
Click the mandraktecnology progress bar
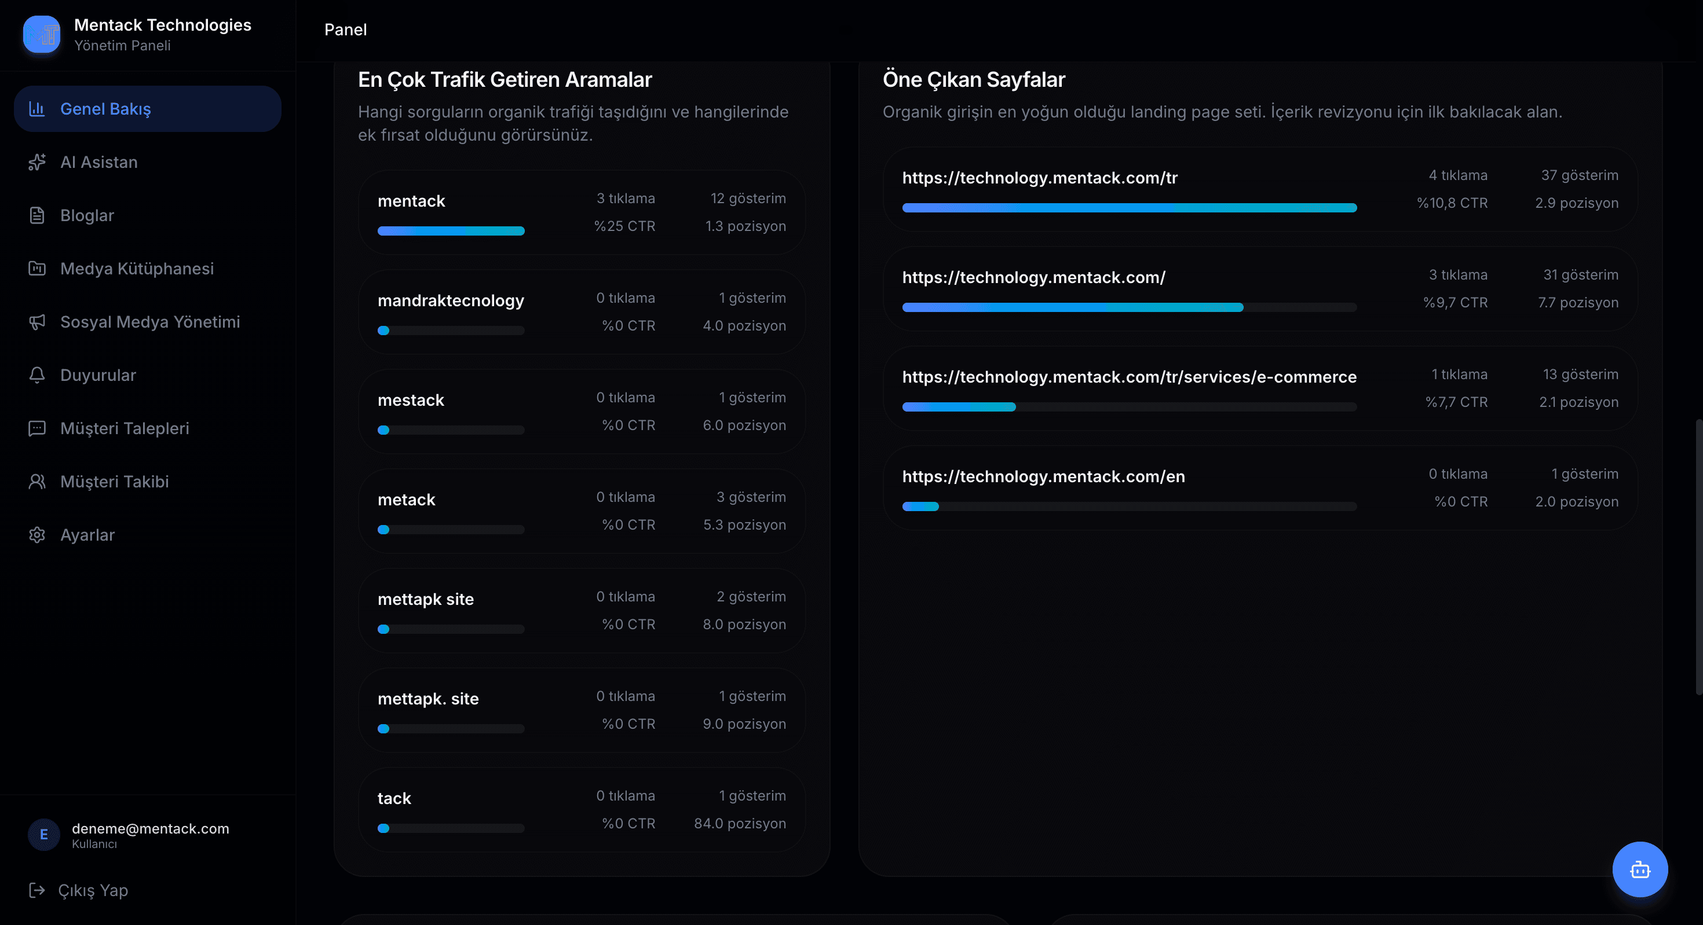tap(451, 331)
